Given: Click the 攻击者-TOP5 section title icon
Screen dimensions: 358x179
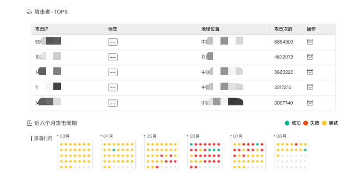Looking at the screenshot, I should (x=29, y=11).
